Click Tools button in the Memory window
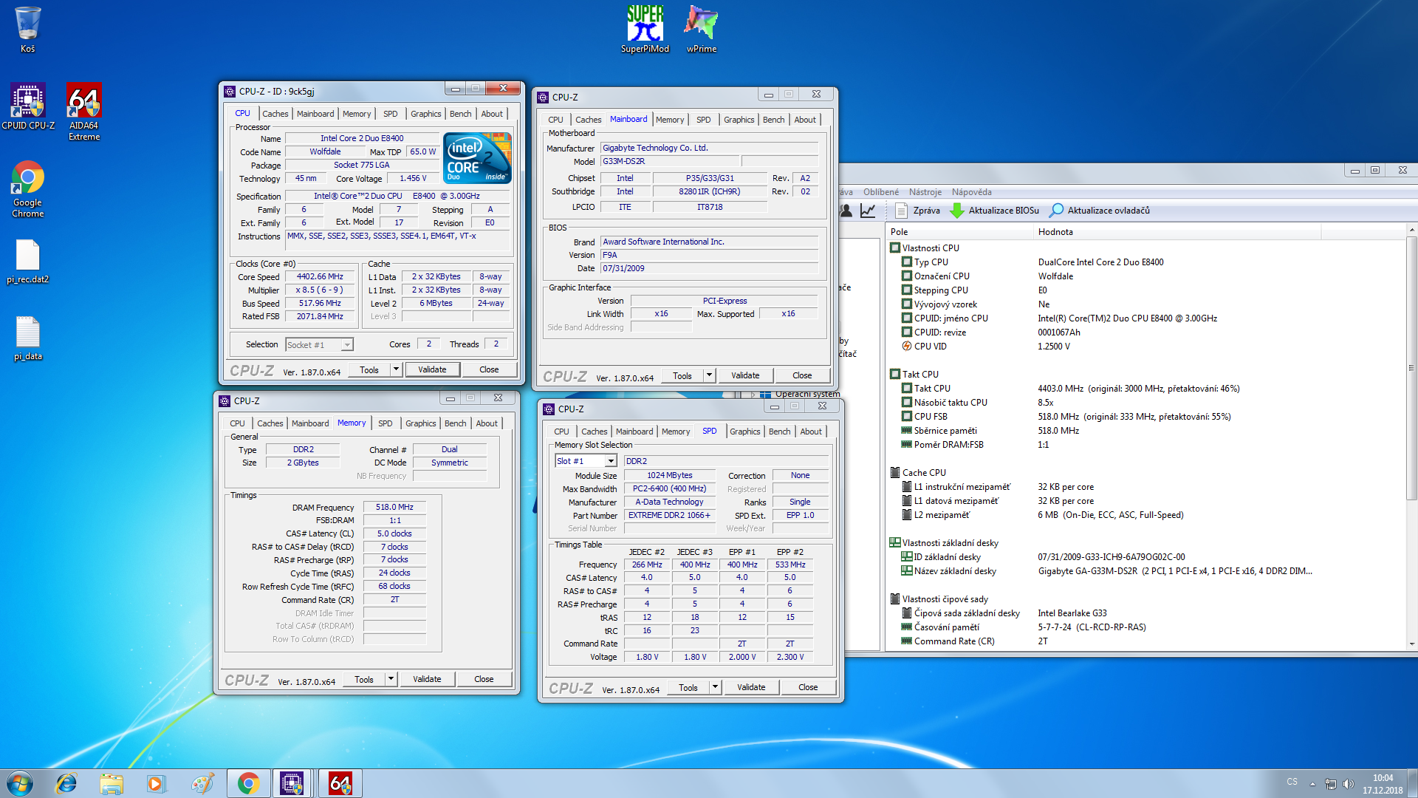1418x798 pixels. coord(364,679)
